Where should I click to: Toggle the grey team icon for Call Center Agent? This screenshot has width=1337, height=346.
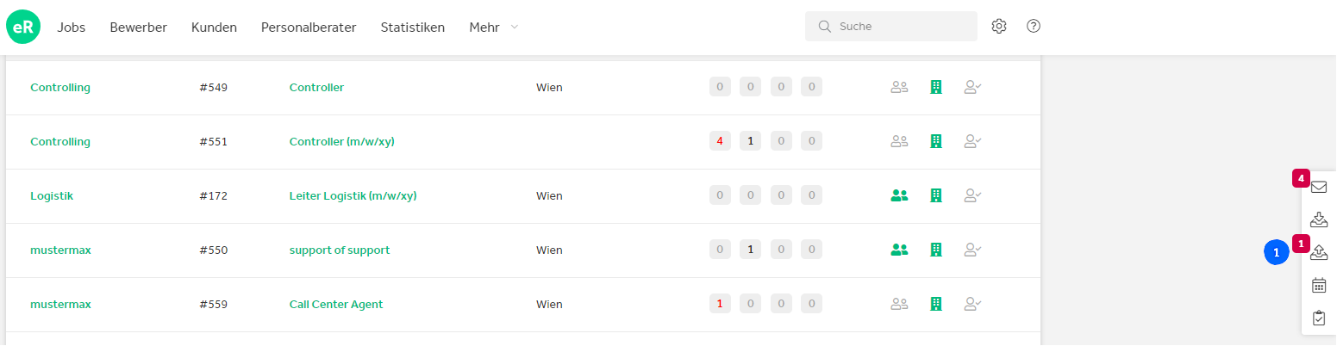(x=899, y=304)
